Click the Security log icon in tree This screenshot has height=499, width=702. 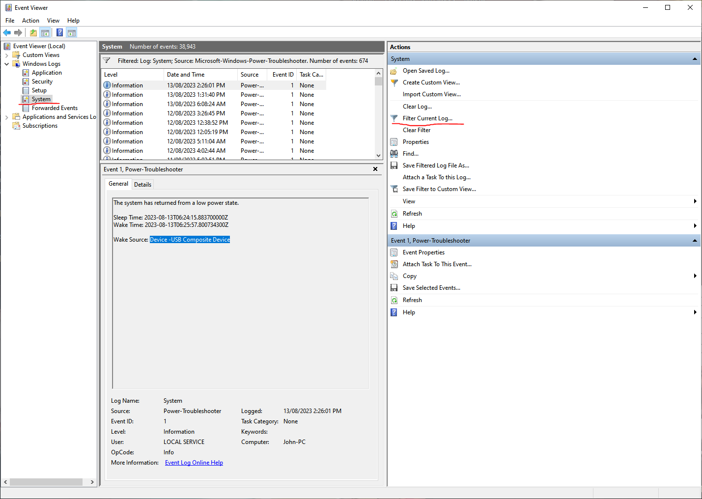pos(26,82)
